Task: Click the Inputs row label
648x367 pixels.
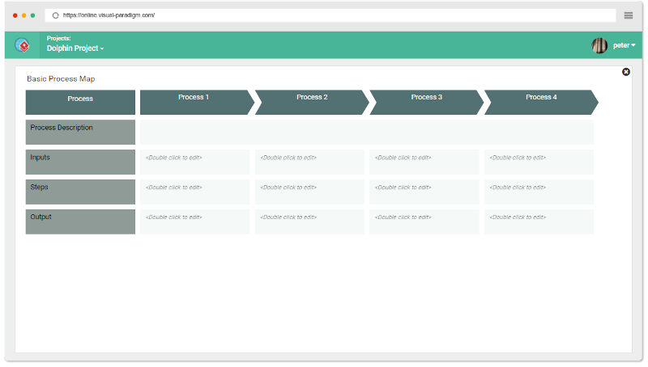Action: 80,162
